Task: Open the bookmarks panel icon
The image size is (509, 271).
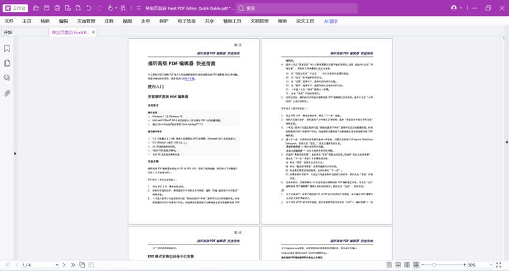Action: click(7, 49)
